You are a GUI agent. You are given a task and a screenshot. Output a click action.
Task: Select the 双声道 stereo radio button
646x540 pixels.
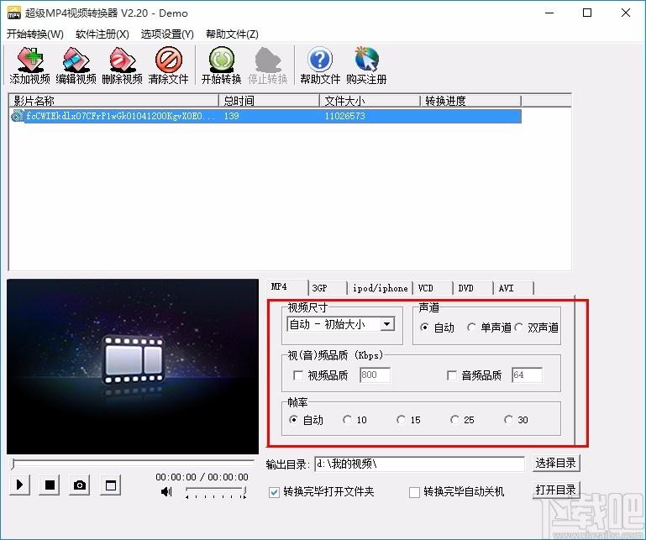click(x=518, y=328)
